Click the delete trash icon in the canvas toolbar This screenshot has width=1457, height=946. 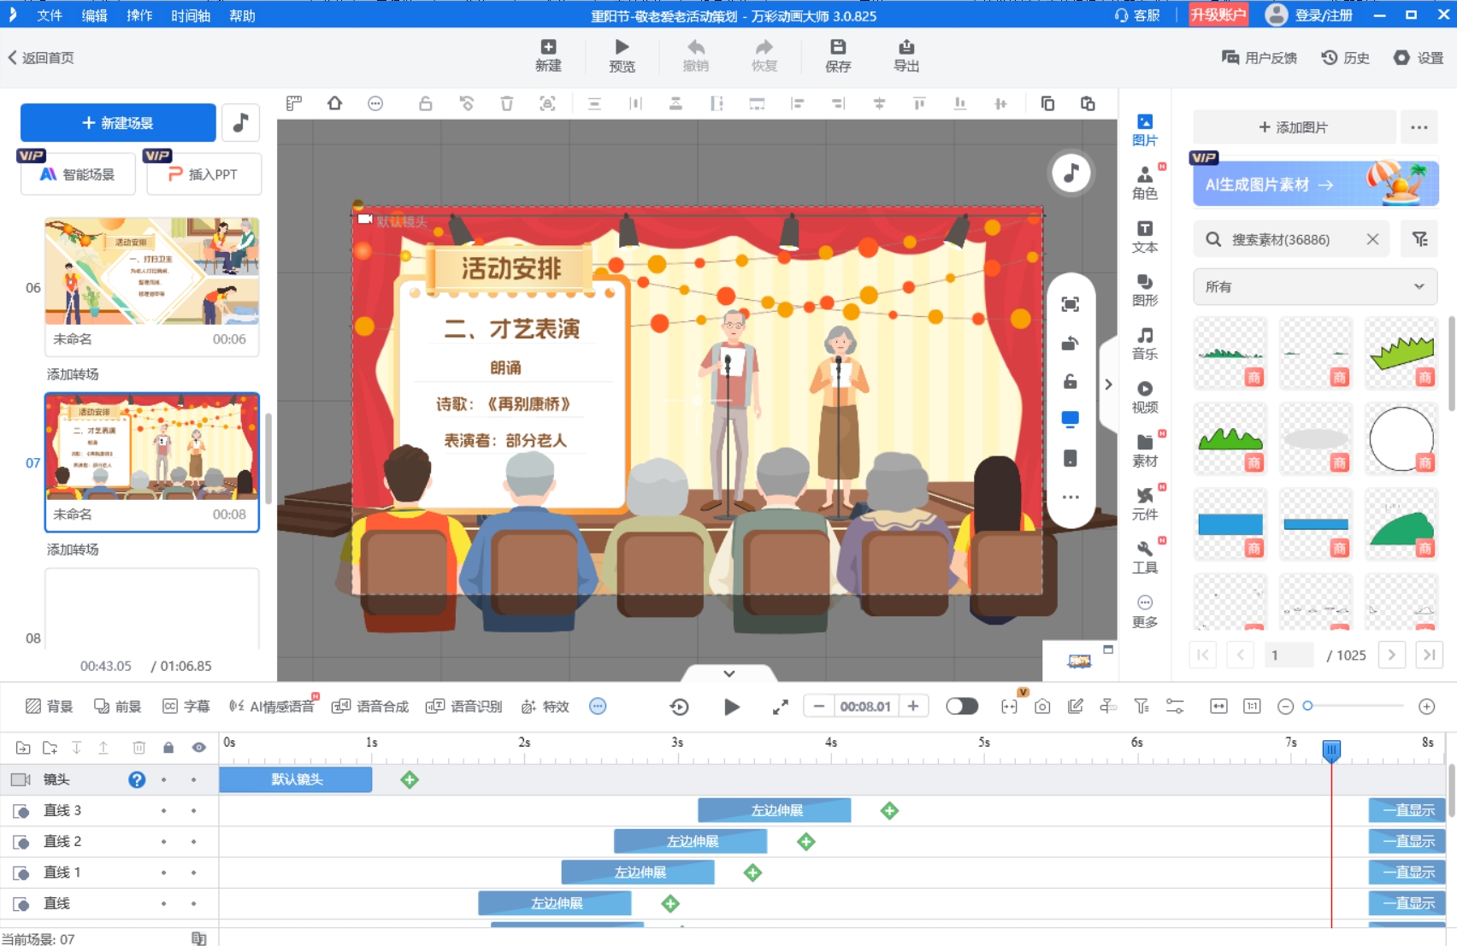click(506, 103)
